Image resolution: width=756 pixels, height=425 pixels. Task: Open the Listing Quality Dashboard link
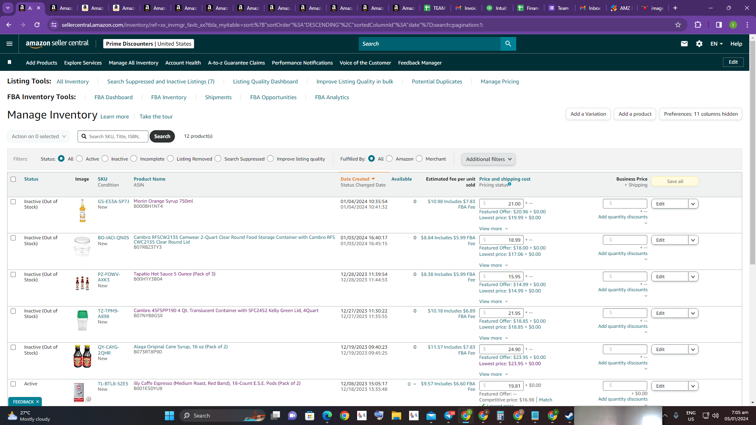pos(265,81)
